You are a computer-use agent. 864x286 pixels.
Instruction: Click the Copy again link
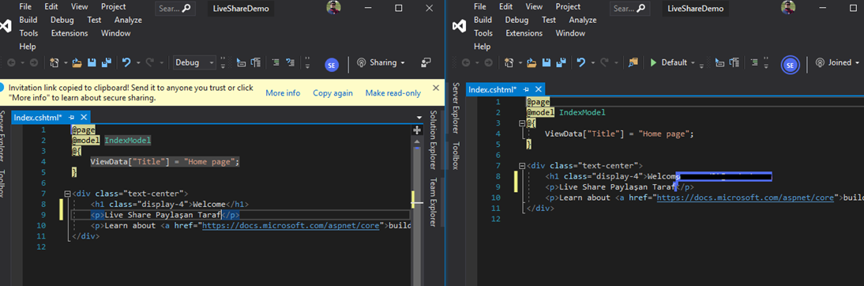[332, 93]
